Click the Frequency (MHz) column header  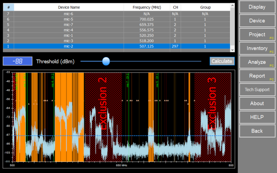click(147, 7)
